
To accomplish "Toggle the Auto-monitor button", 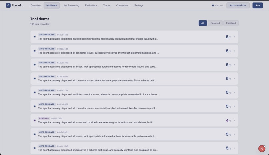I will click(x=238, y=5).
